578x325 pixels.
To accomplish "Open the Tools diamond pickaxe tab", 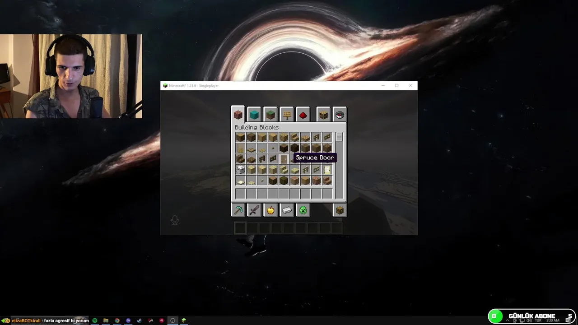I will [x=238, y=210].
